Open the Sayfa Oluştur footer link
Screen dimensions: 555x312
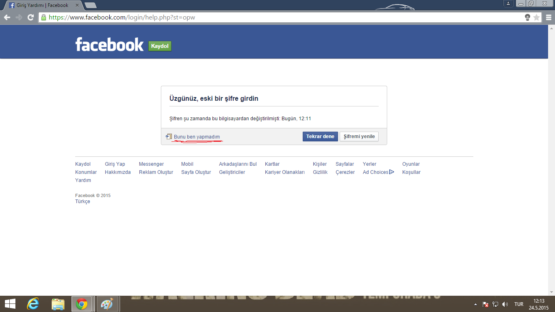click(x=196, y=172)
